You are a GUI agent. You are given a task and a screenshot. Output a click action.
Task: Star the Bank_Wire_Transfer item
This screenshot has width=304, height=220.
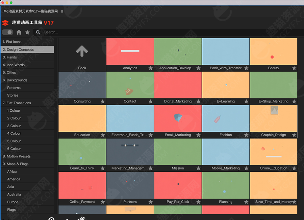pos(246,68)
